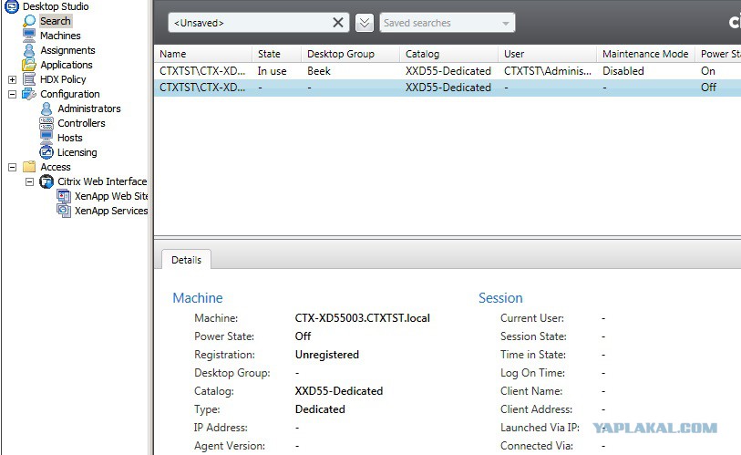Click the Assignments user icon

tap(29, 50)
